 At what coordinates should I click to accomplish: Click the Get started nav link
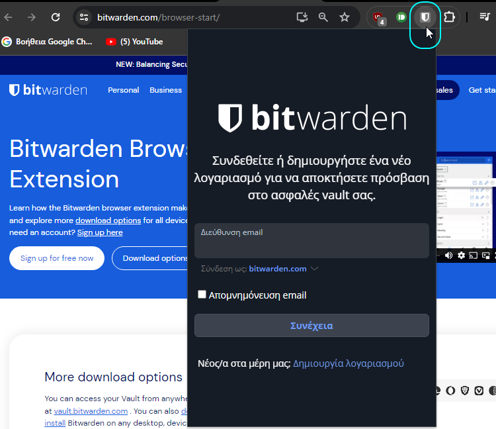pos(482,90)
